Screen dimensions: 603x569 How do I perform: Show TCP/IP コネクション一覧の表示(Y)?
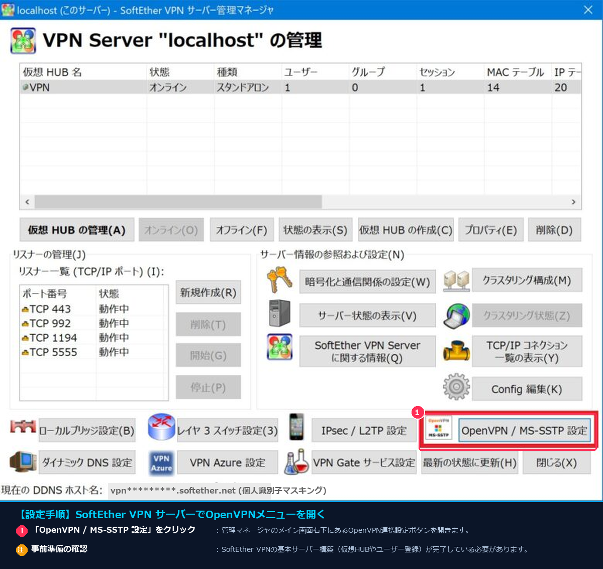pos(527,351)
